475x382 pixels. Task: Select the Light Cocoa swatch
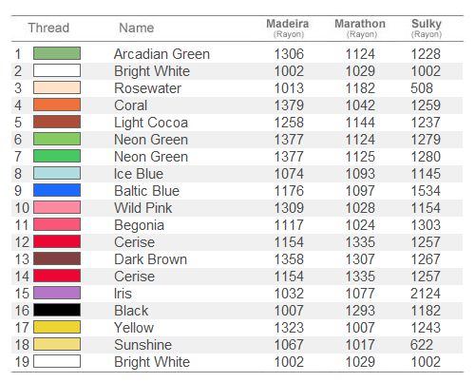pos(57,122)
